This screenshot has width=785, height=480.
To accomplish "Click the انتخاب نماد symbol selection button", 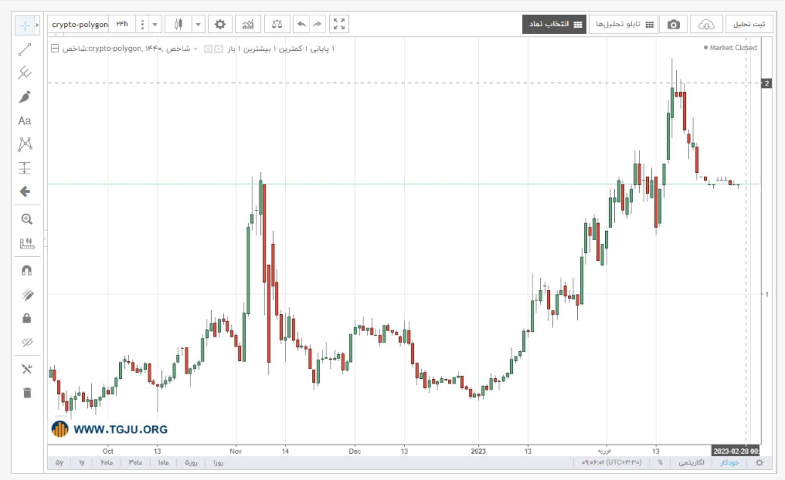I will pyautogui.click(x=554, y=24).
